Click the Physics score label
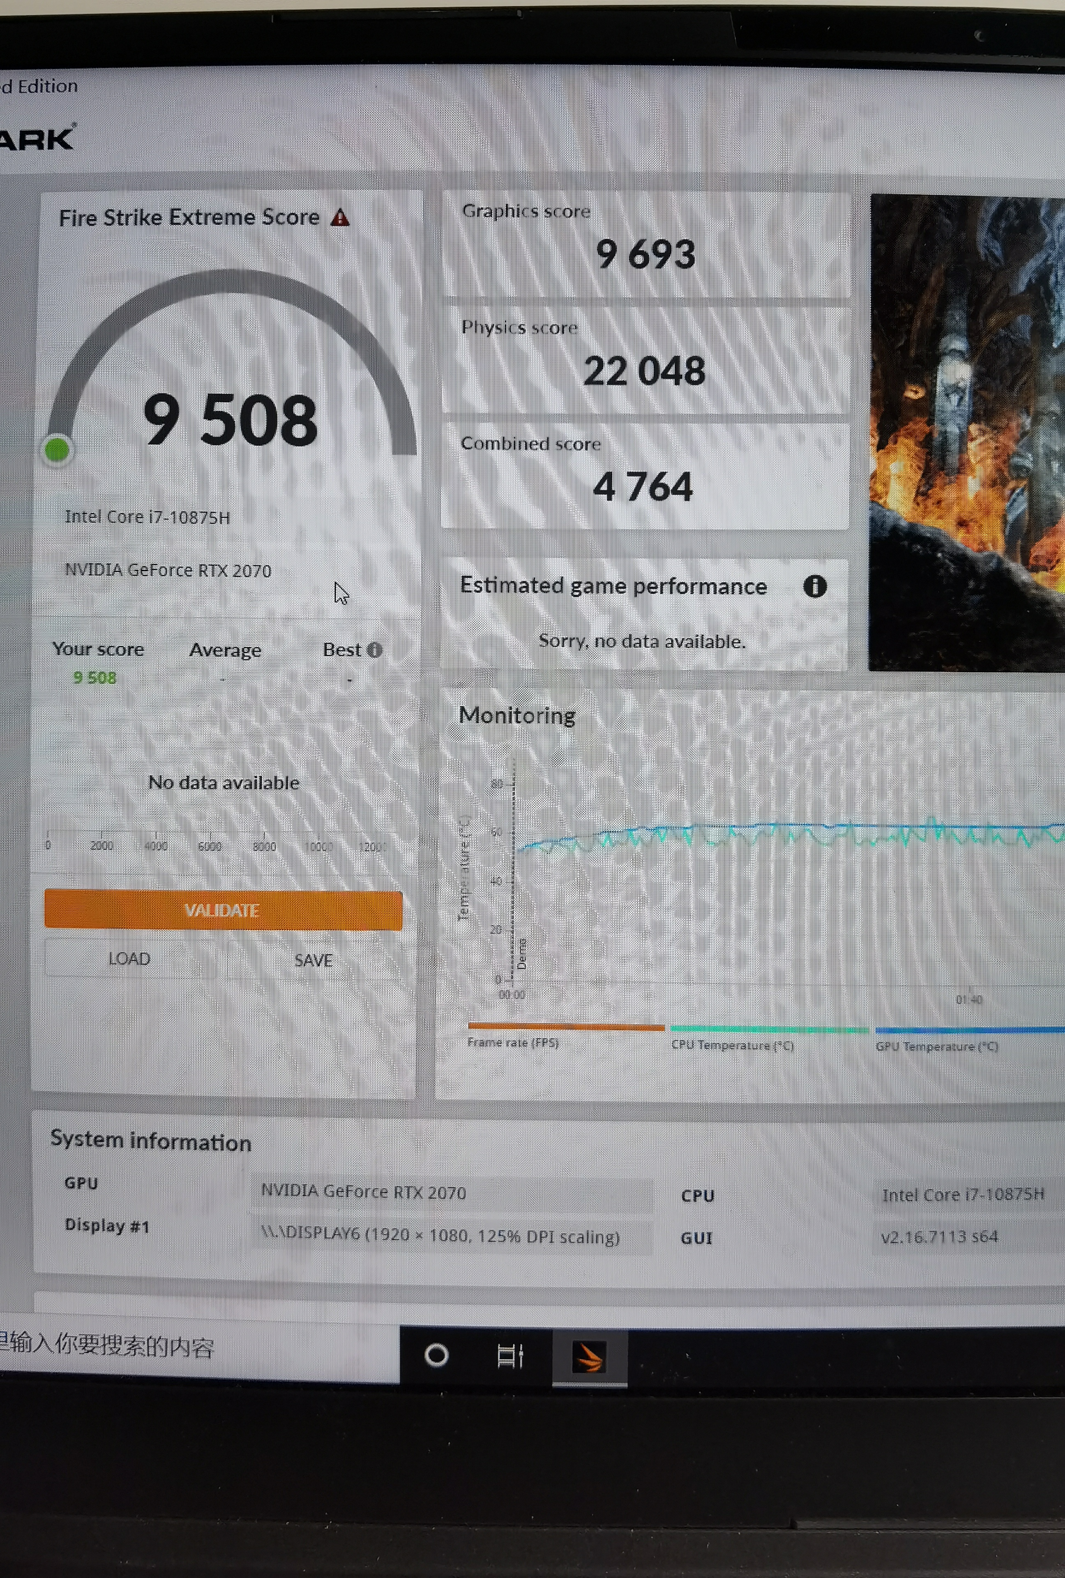 coord(519,327)
